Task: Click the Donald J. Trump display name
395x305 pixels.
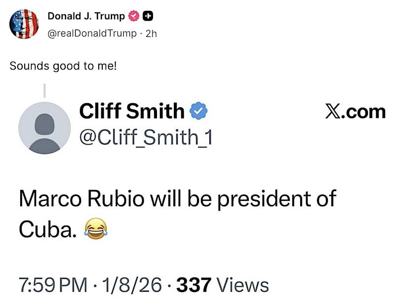Action: pyautogui.click(x=86, y=16)
